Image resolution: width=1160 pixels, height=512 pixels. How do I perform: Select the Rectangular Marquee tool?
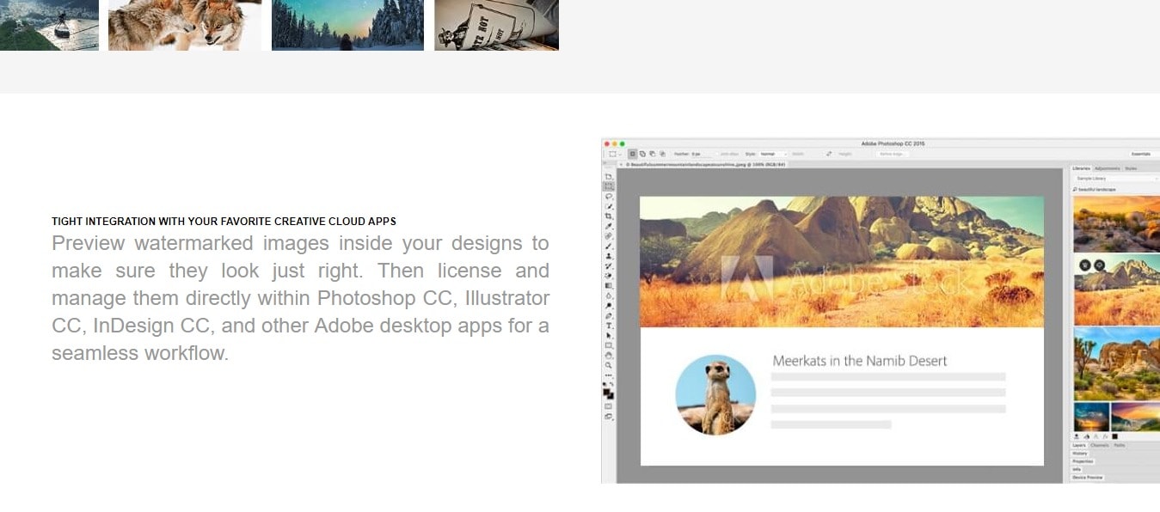609,186
